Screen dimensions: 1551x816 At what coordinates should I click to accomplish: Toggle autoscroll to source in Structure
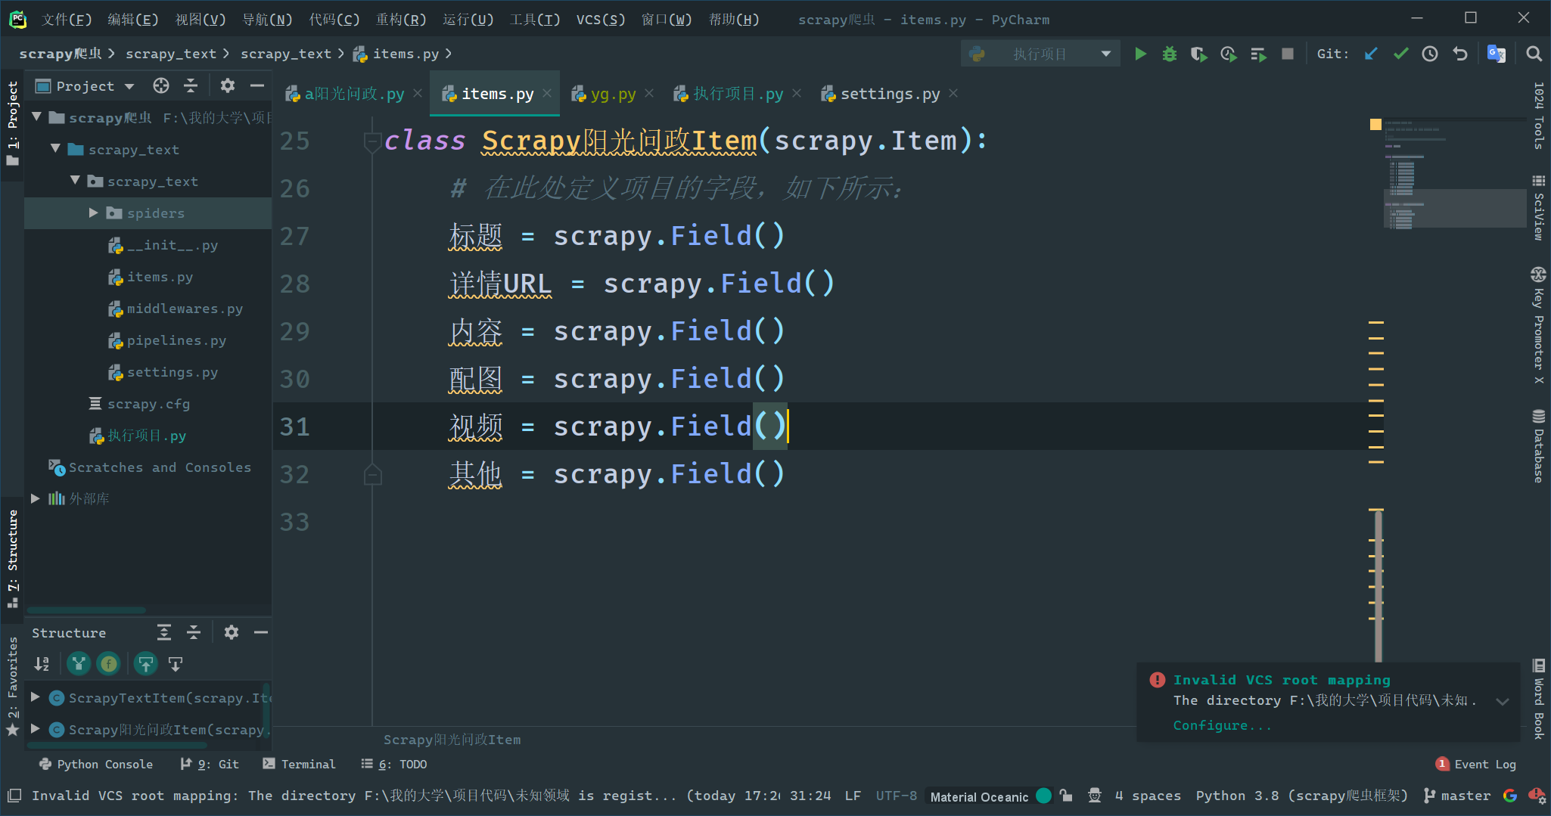[145, 664]
